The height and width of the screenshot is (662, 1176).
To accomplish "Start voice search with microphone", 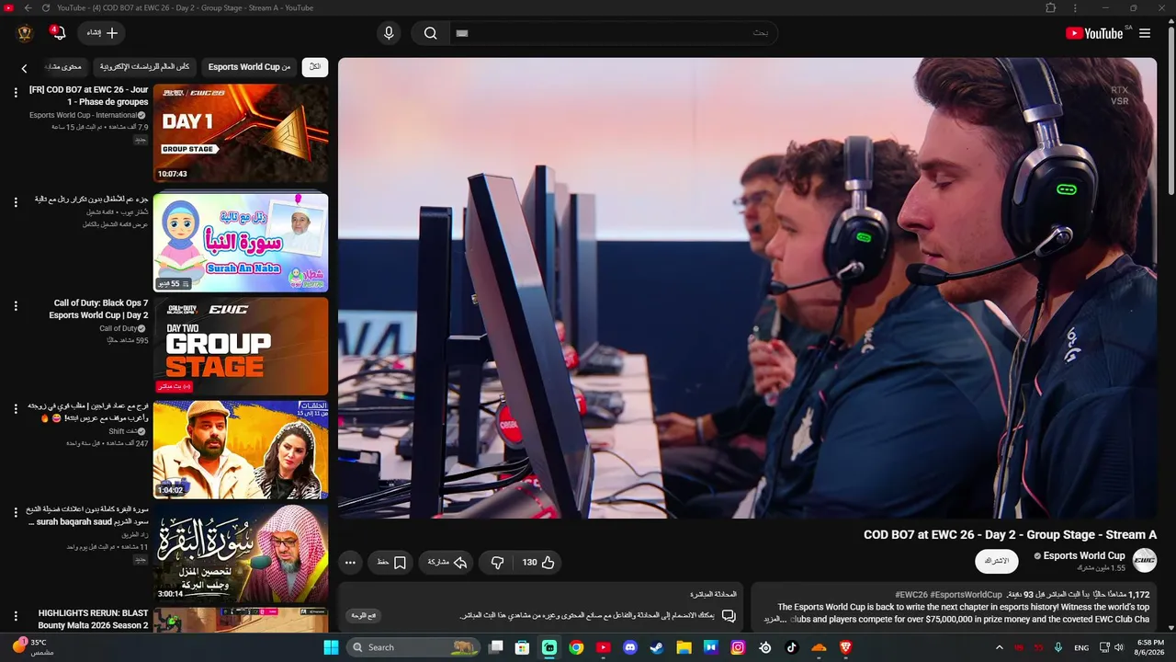I will coord(389,33).
